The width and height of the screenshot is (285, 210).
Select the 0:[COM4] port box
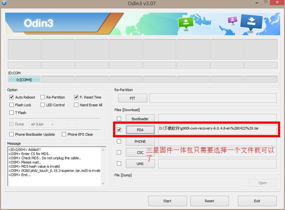[24, 79]
